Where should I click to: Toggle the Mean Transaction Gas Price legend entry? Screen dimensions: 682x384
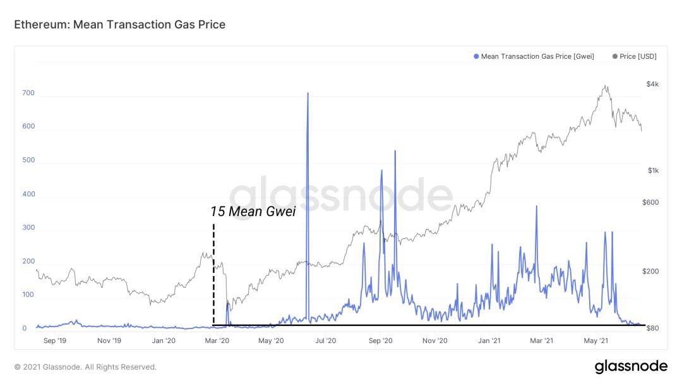tap(534, 56)
